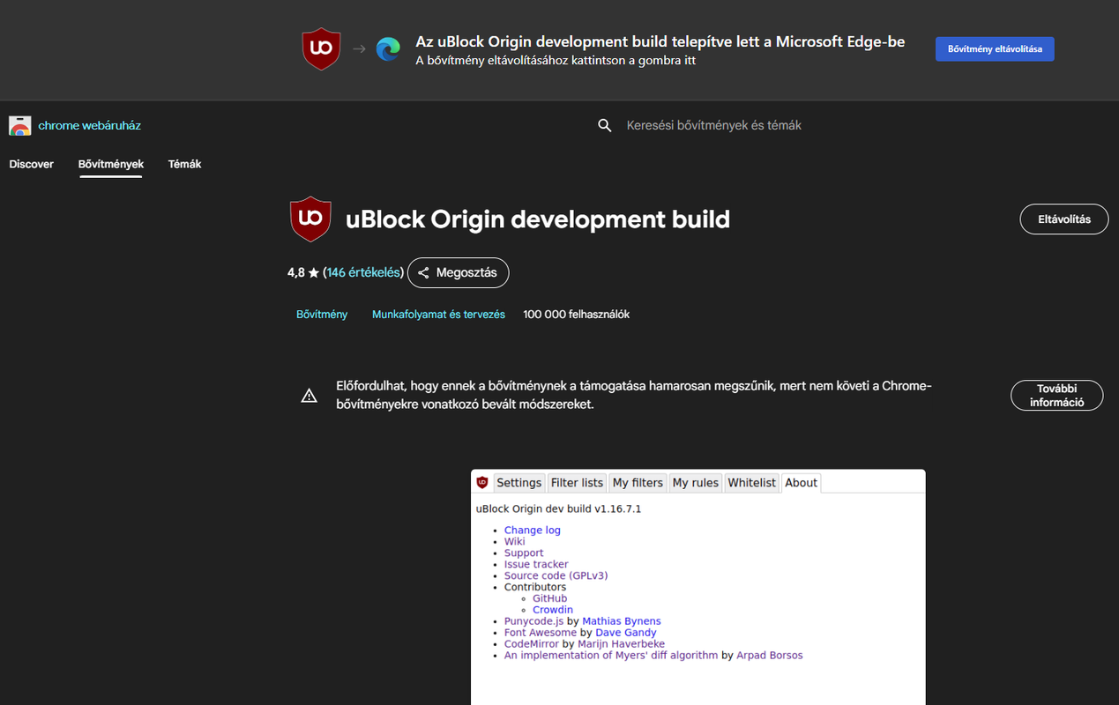
Task: Click the Arpad Borsos link
Action: pyautogui.click(x=770, y=656)
